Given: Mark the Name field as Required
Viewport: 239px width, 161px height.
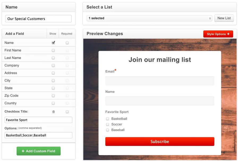Looking at the screenshot, I should pos(67,42).
